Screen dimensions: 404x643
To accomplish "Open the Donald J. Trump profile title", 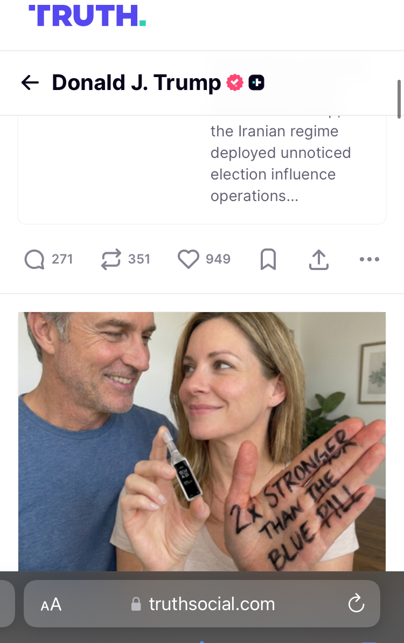I will [x=136, y=82].
